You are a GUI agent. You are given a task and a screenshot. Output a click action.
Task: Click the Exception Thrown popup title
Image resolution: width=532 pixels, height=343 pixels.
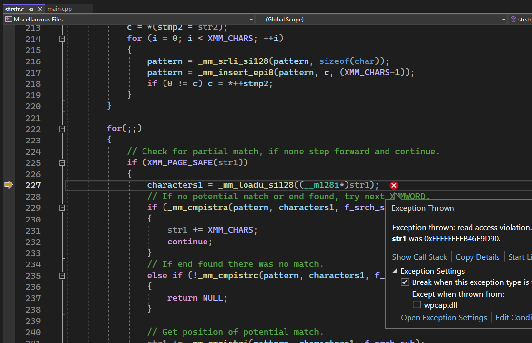click(x=423, y=208)
